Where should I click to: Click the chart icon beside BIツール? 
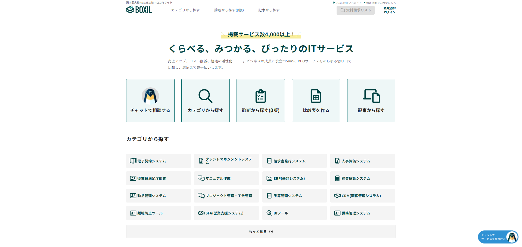pyautogui.click(x=269, y=213)
